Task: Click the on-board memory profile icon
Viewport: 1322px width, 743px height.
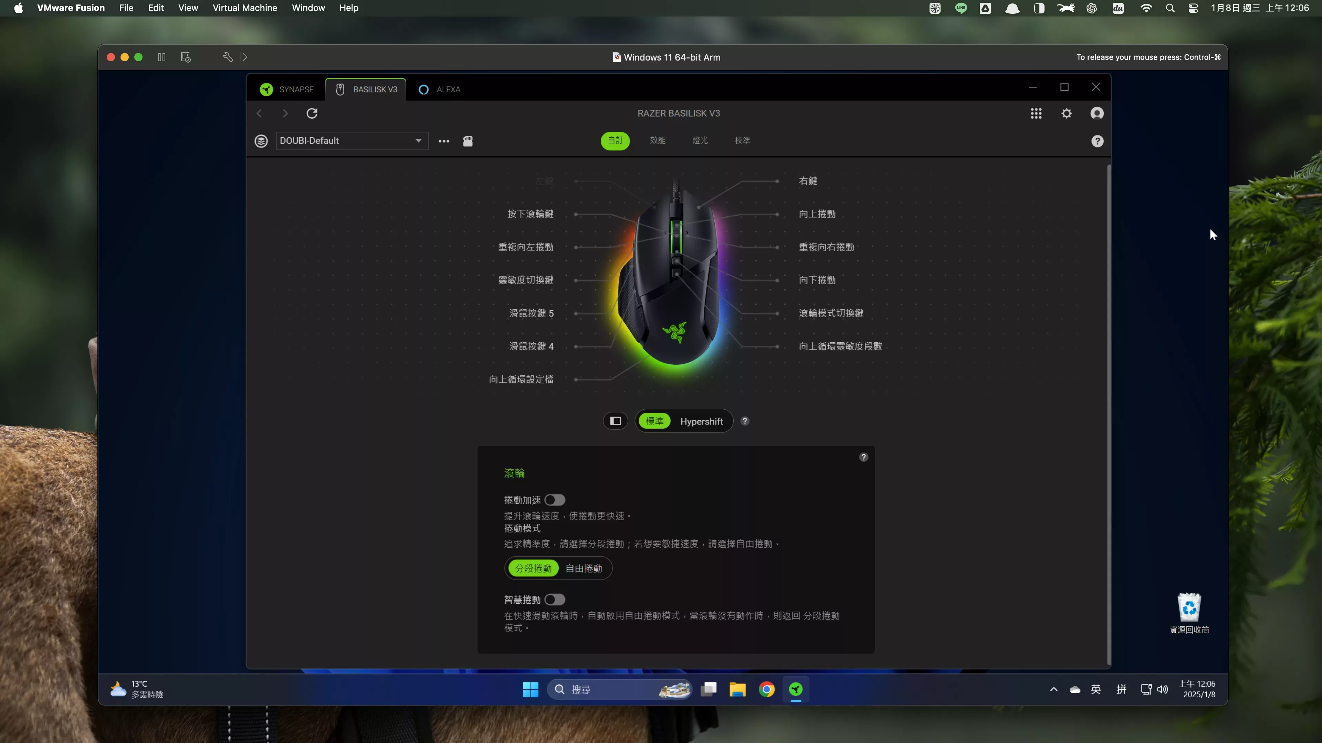Action: point(468,141)
